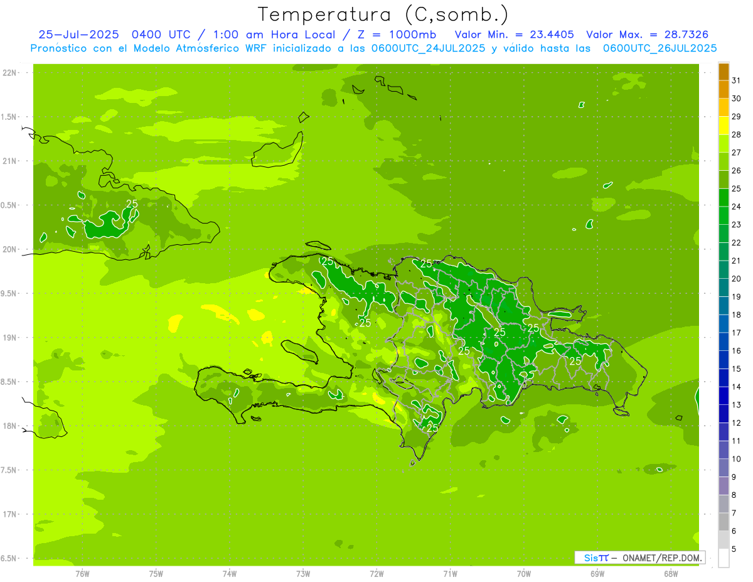
Task: Click 'Valor Min. = 23.4405' text
Action: [515, 35]
